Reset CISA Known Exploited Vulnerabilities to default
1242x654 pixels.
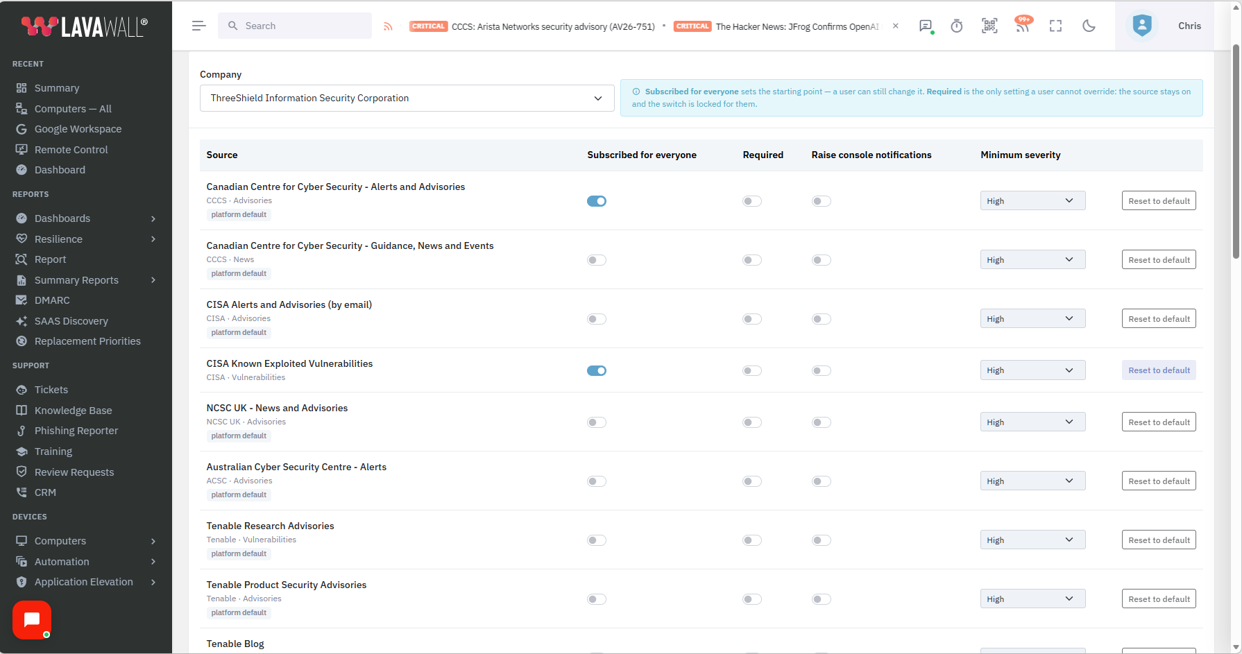click(x=1159, y=370)
